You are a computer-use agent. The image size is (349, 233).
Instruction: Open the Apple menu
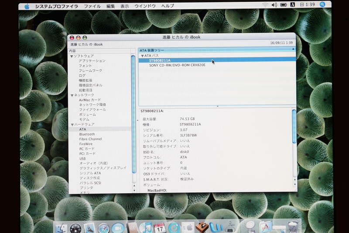pos(27,6)
